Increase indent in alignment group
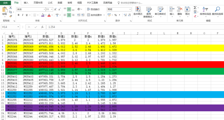 pyautogui.click(x=83, y=15)
